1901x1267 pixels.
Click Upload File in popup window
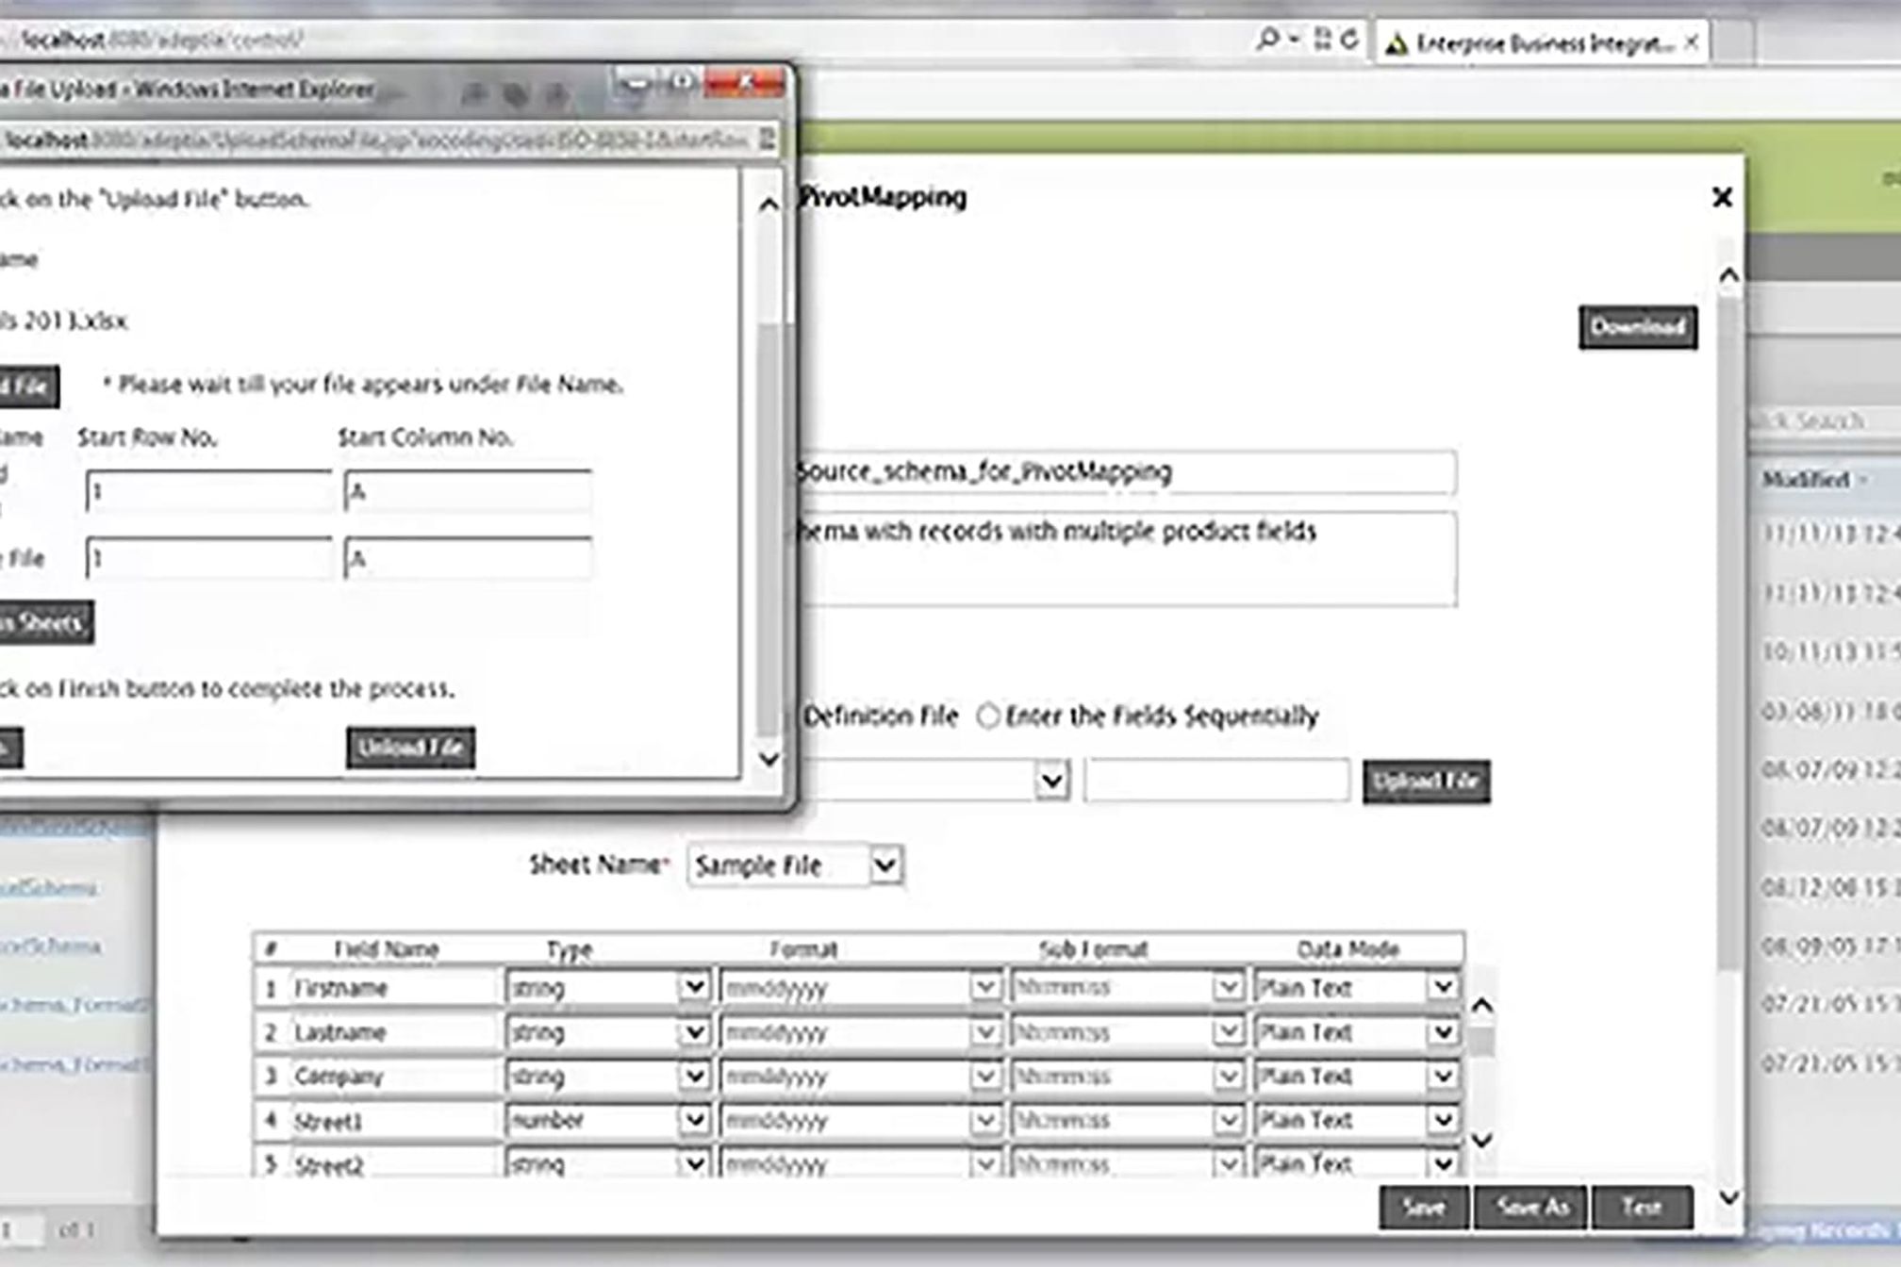pyautogui.click(x=410, y=748)
